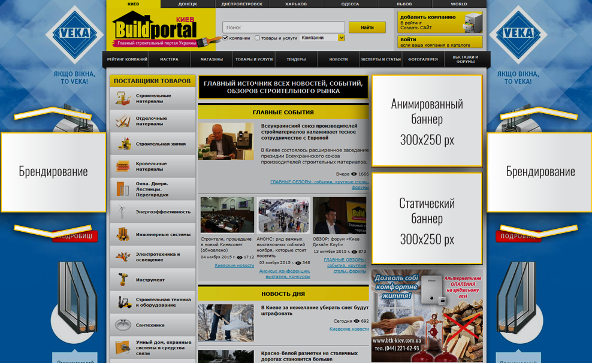Open the Киевсовет session hall thumbnail
The height and width of the screenshot is (363, 592).
click(x=227, y=214)
